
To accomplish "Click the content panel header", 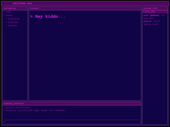I will [85, 8].
